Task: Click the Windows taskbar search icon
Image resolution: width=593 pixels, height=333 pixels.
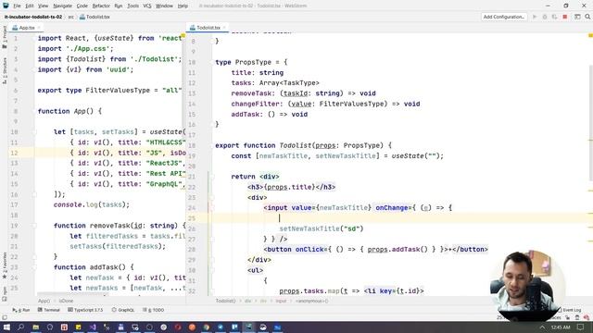Action: coord(20,327)
